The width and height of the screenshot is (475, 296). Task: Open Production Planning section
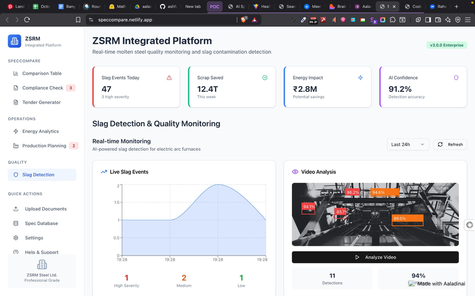coord(42,146)
